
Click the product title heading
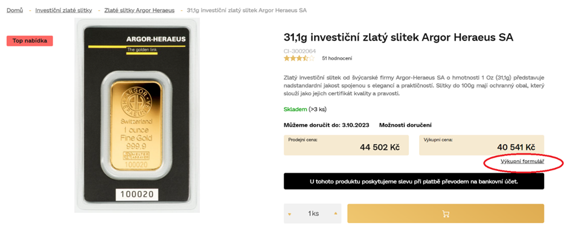399,38
